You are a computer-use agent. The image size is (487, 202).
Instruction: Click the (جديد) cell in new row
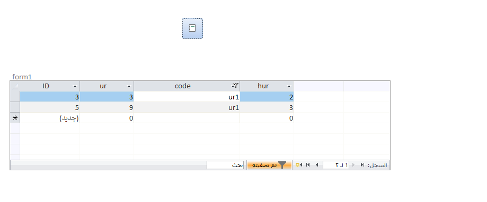(x=50, y=118)
